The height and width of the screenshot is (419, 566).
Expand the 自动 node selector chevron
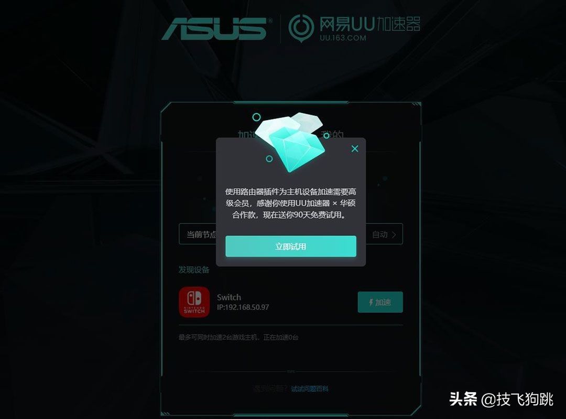pyautogui.click(x=394, y=235)
